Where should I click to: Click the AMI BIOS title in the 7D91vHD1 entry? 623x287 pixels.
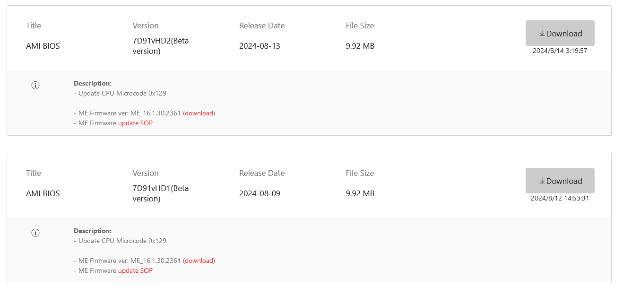(43, 193)
